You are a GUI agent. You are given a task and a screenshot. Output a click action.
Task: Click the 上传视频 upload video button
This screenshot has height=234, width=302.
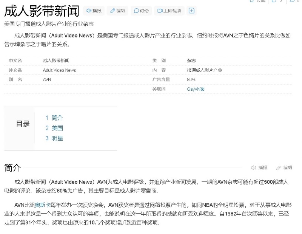pyautogui.click(x=169, y=11)
